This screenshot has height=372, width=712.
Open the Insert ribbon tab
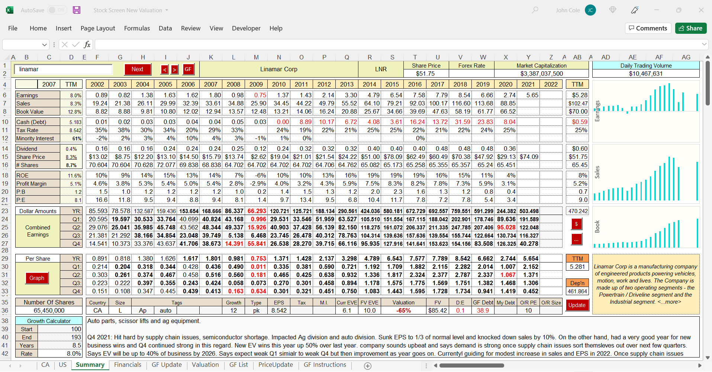(64, 28)
